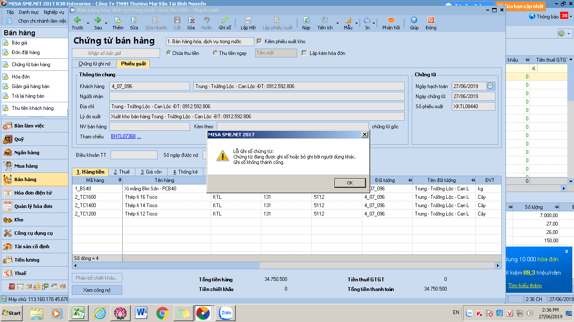Switch to the Chứng từ ghi nợ tab
The width and height of the screenshot is (574, 322).
pos(94,64)
